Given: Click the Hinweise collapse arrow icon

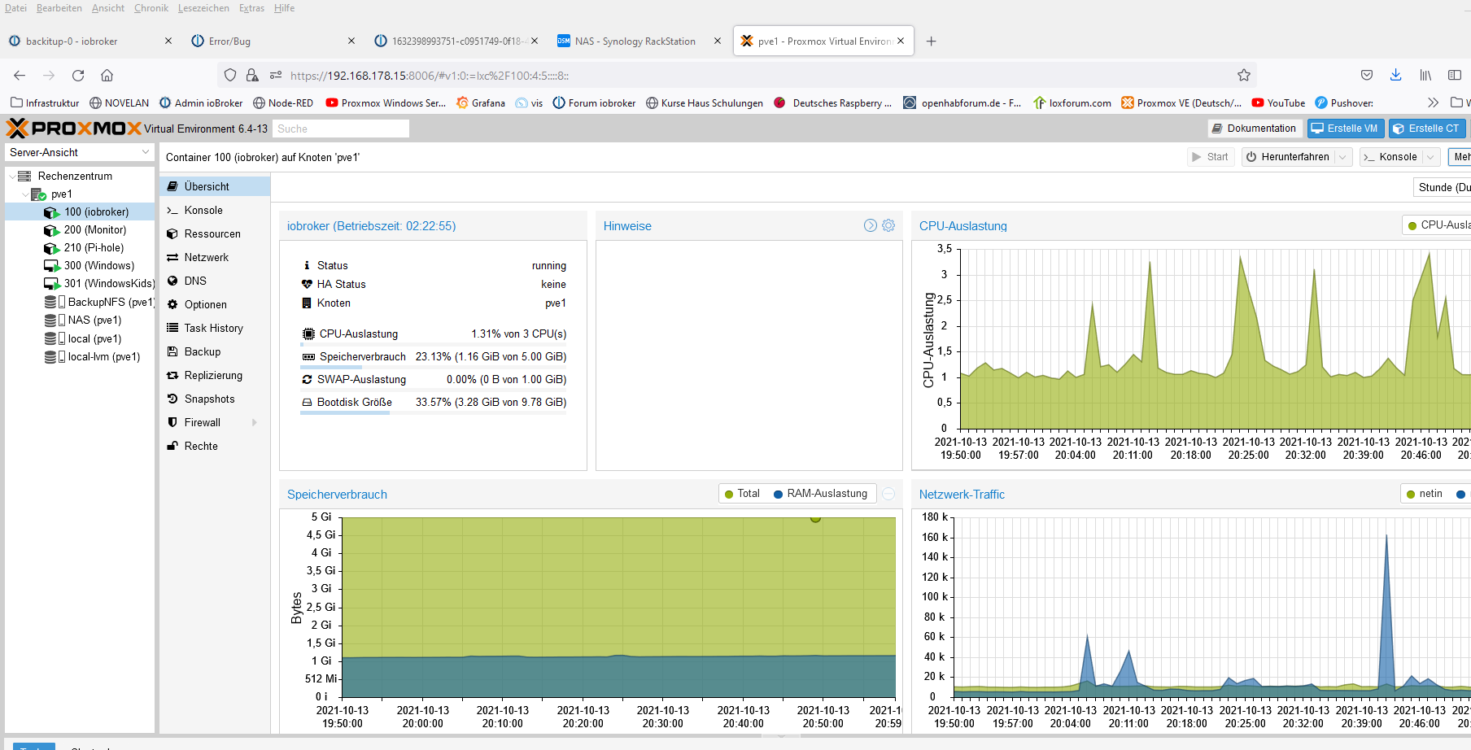Looking at the screenshot, I should (x=871, y=225).
